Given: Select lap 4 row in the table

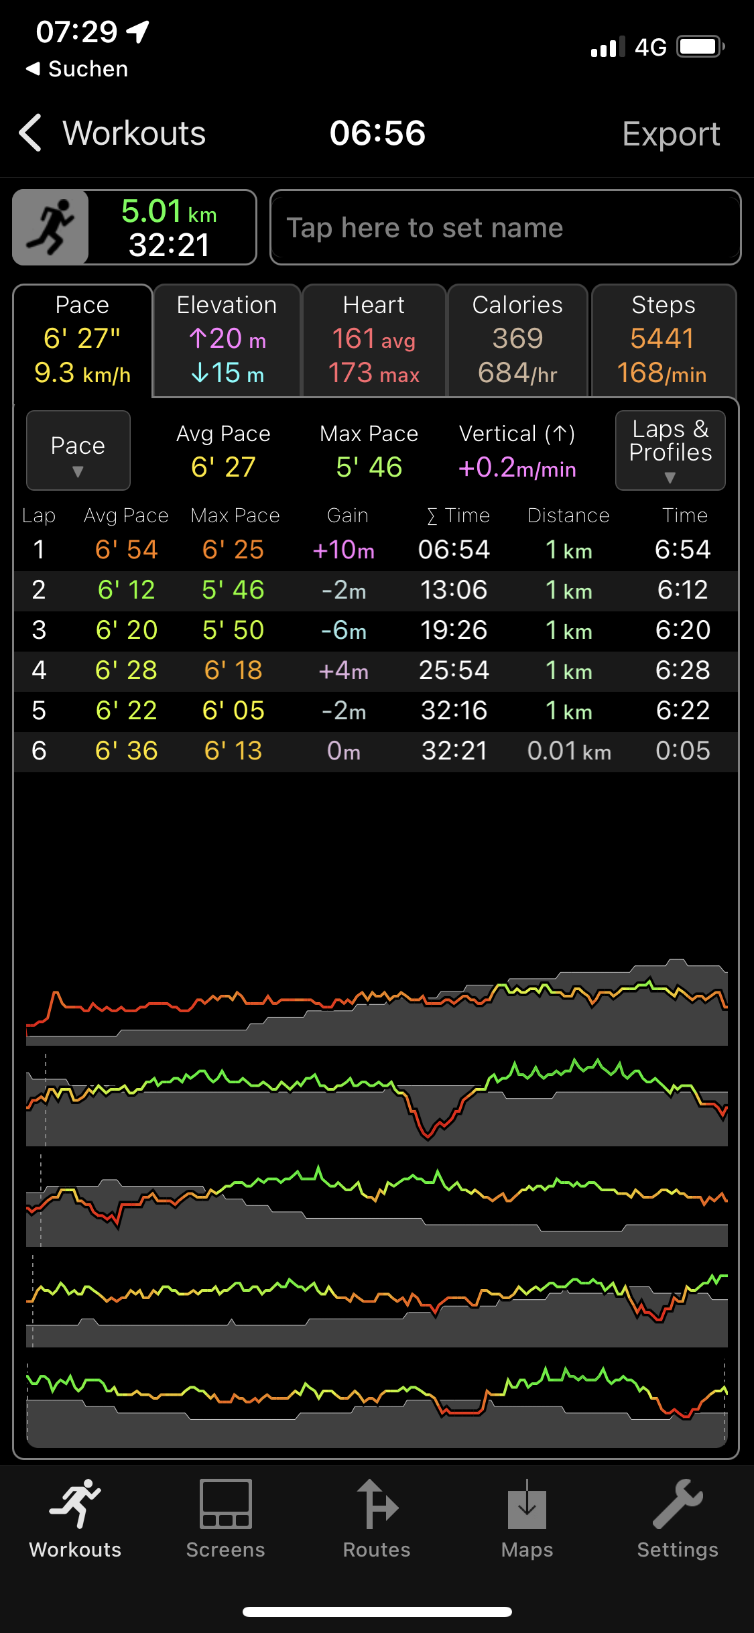Looking at the screenshot, I should pos(375,671).
